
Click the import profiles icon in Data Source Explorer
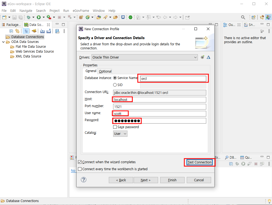coord(42,31)
